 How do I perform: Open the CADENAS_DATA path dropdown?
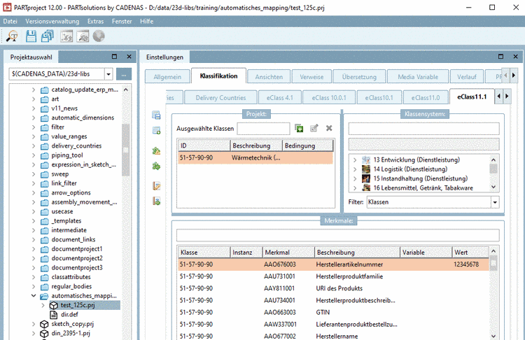[x=108, y=74]
